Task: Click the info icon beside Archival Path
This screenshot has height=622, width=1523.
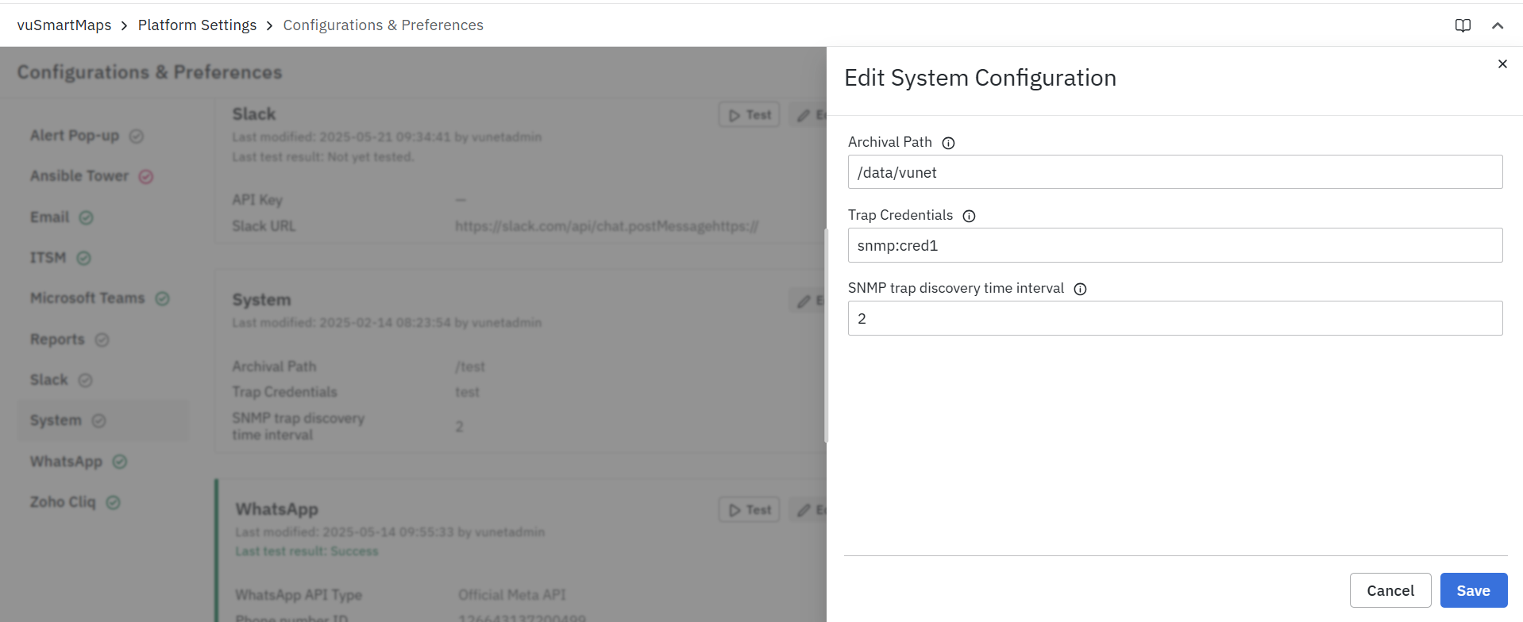Action: coord(948,143)
